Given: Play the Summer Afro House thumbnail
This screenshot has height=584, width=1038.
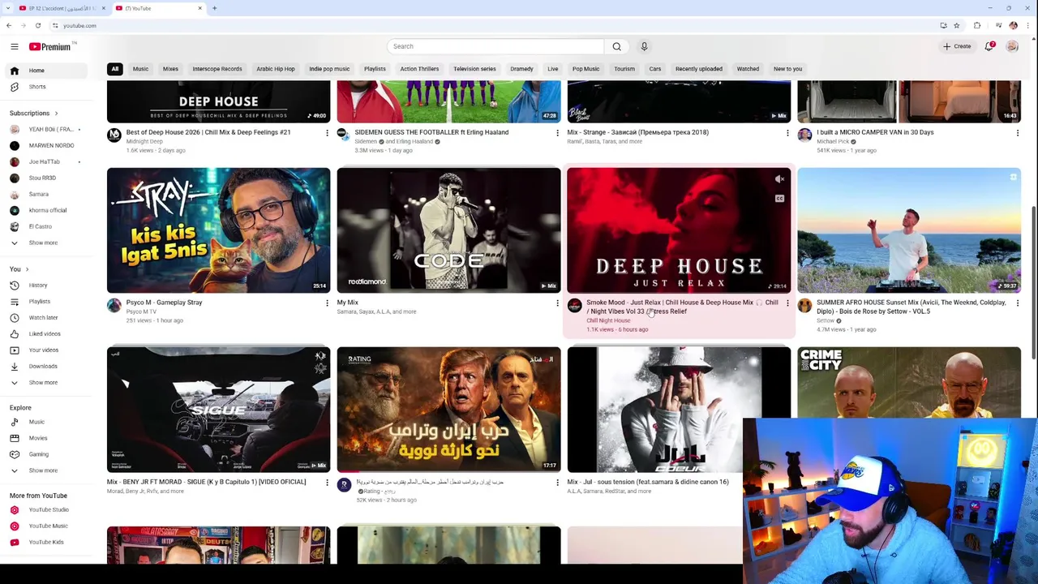Looking at the screenshot, I should (909, 230).
